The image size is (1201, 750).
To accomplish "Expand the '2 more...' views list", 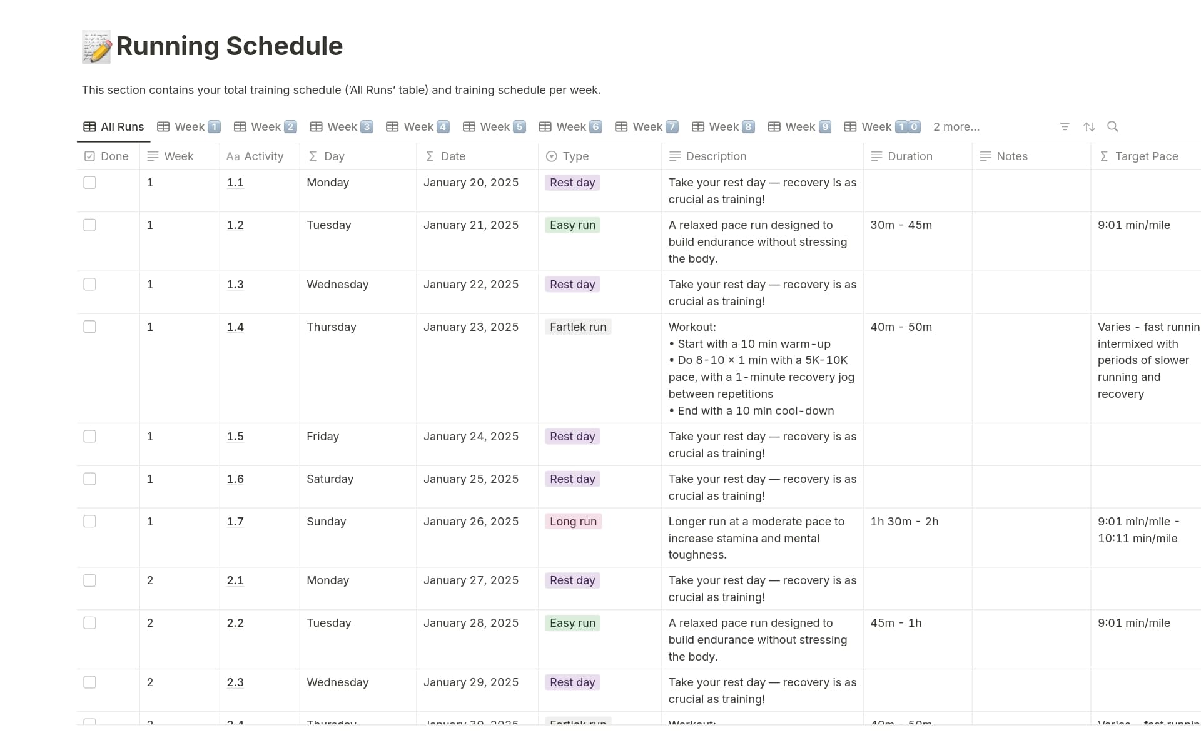I will coord(956,127).
